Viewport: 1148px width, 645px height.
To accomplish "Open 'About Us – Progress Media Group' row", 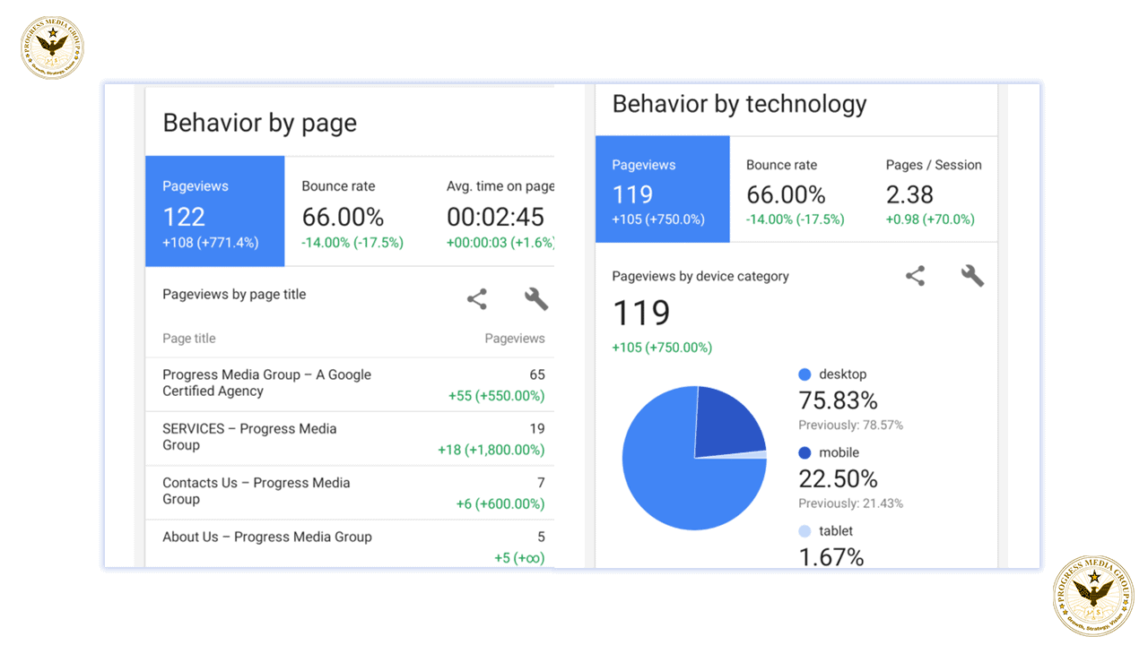I will [x=350, y=544].
